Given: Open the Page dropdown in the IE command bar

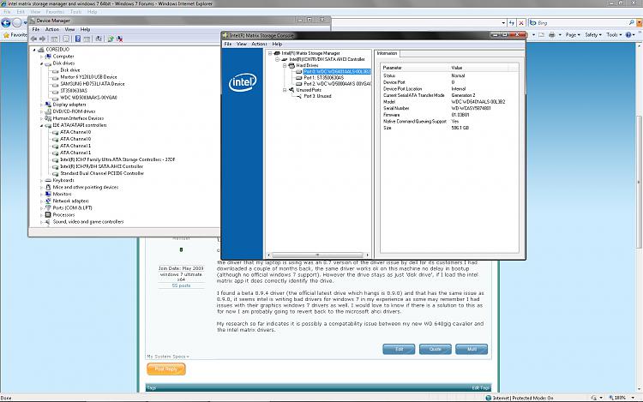Looking at the screenshot, I should click(x=573, y=35).
